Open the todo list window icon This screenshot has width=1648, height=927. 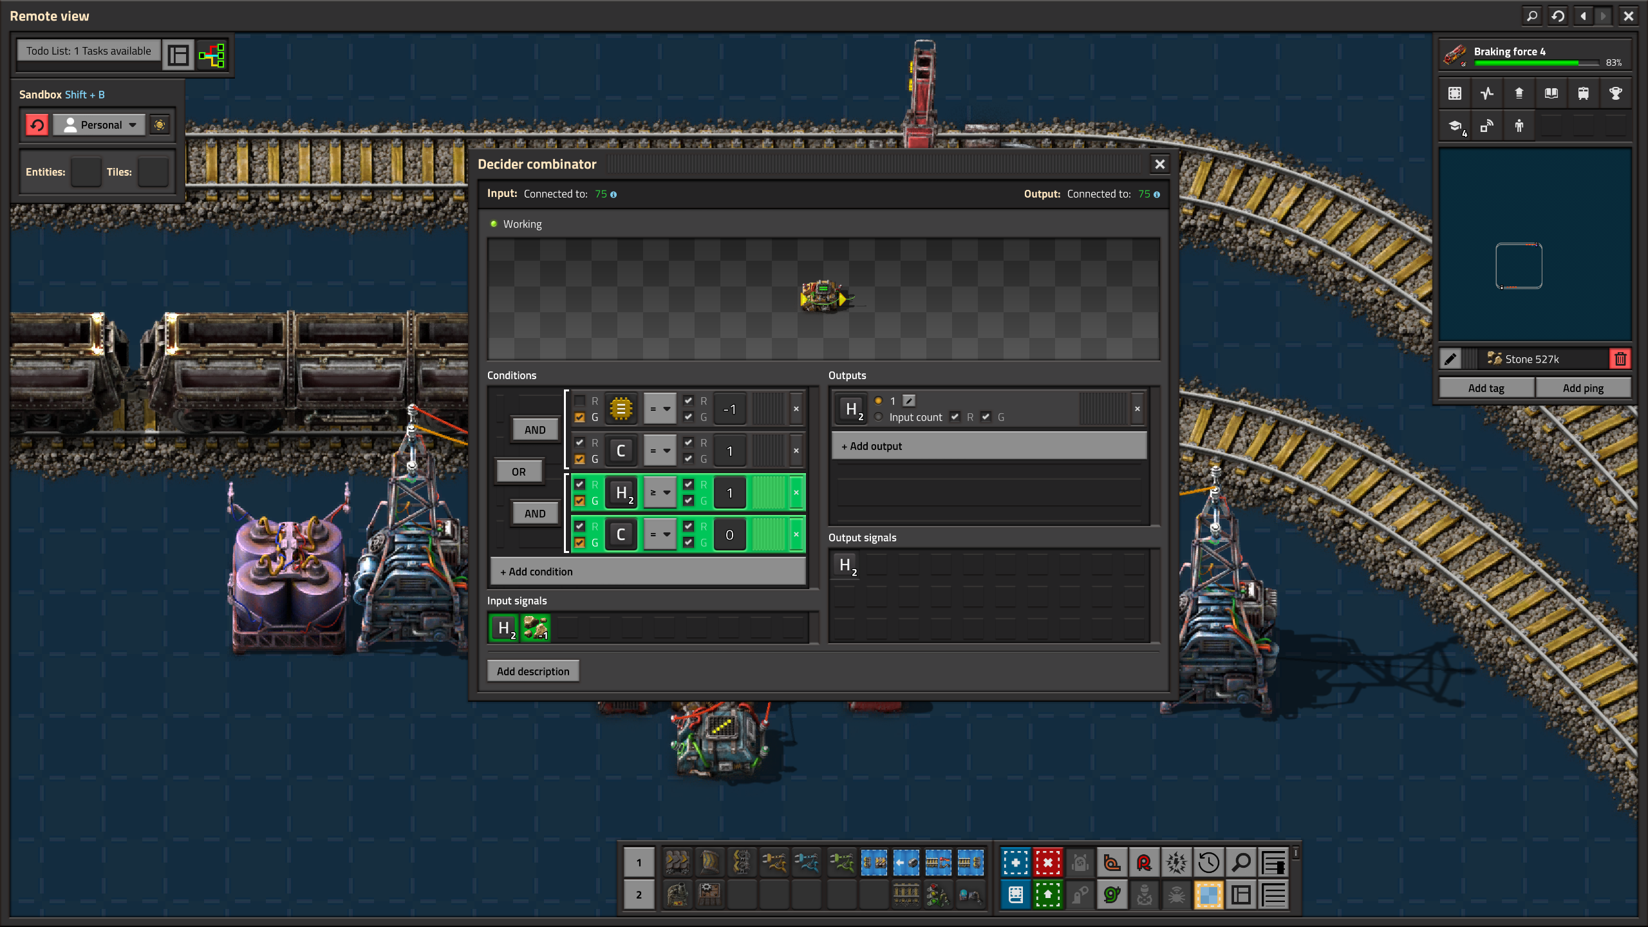(x=178, y=55)
